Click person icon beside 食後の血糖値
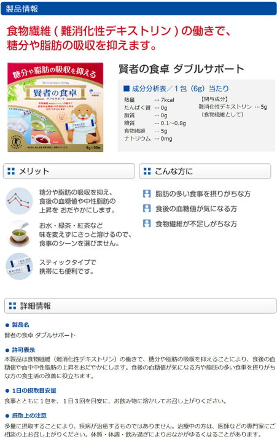Image resolution: width=277 pixels, height=442 pixels. [147, 209]
